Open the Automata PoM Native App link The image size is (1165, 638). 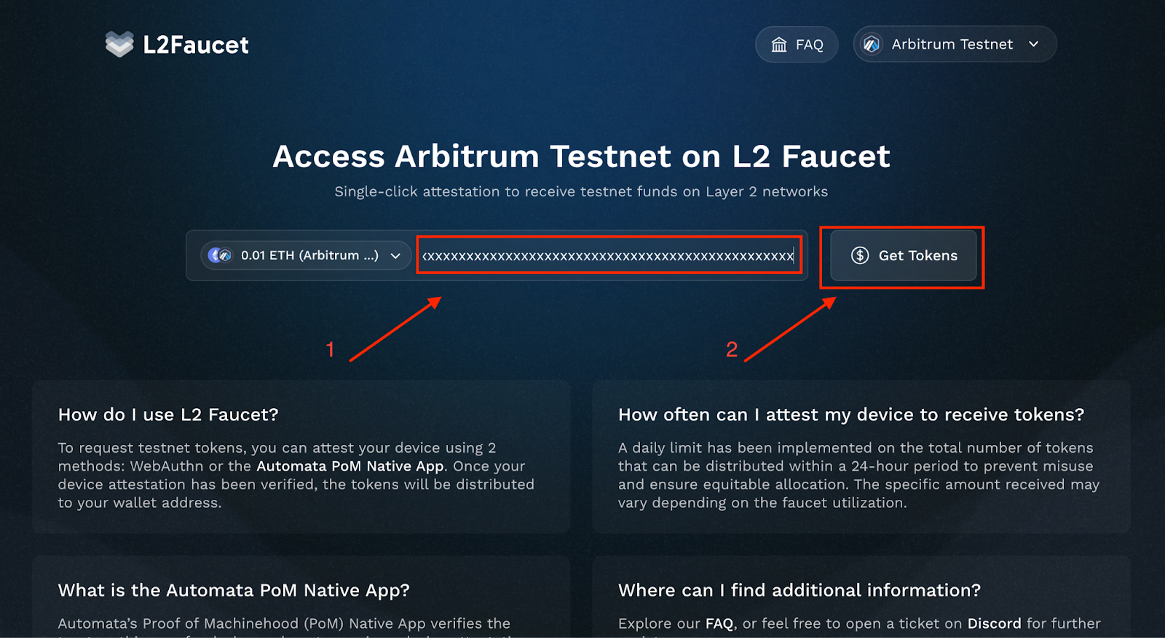point(349,466)
